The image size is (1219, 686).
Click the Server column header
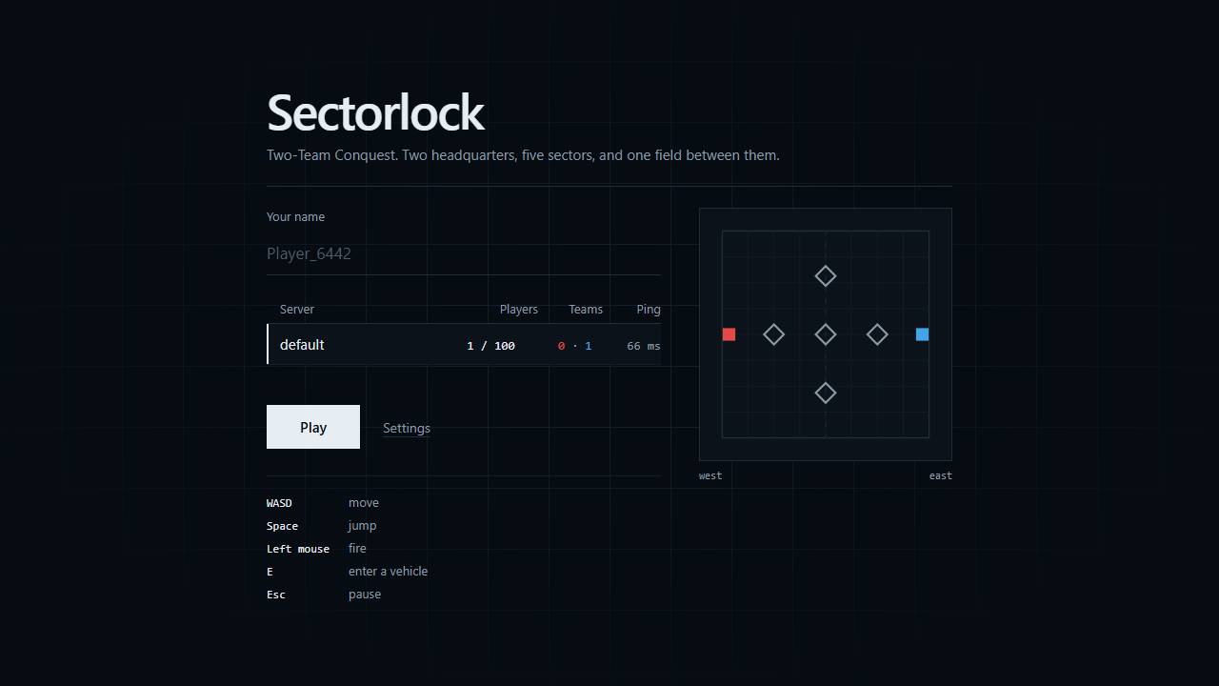(x=297, y=310)
